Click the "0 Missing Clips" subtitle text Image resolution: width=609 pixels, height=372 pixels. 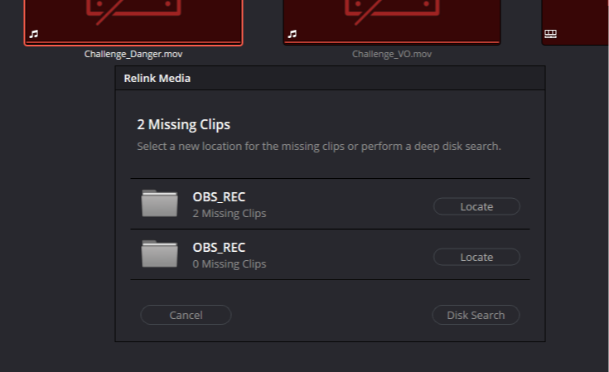[x=230, y=264]
